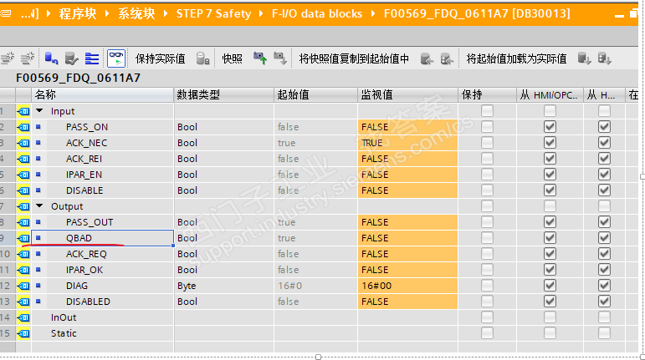Click the camera snapshot icon with green arrow

click(x=259, y=58)
